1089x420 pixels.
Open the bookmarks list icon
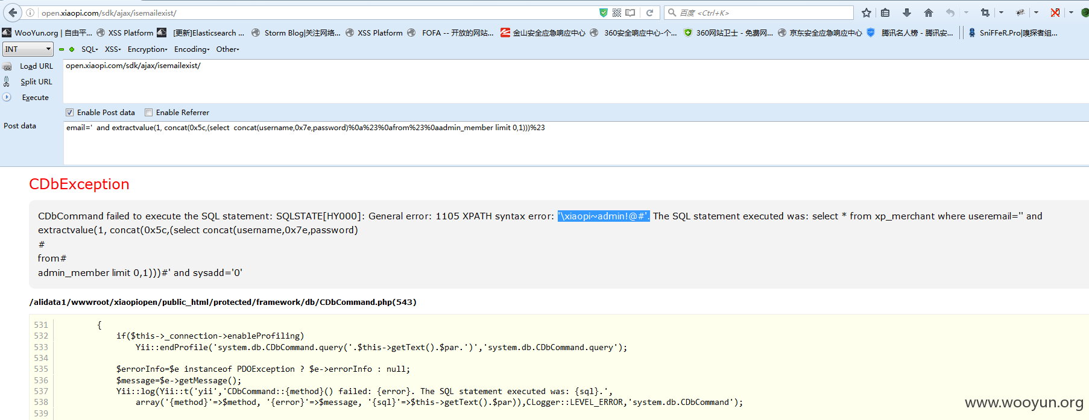(x=885, y=13)
